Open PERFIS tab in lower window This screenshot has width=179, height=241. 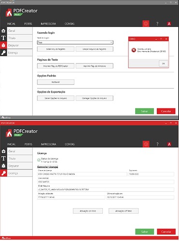point(28,144)
